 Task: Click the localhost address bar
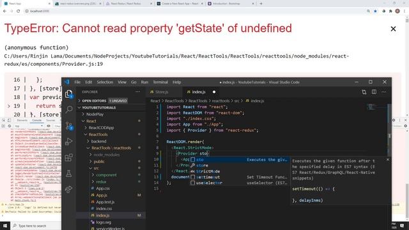coord(193,11)
